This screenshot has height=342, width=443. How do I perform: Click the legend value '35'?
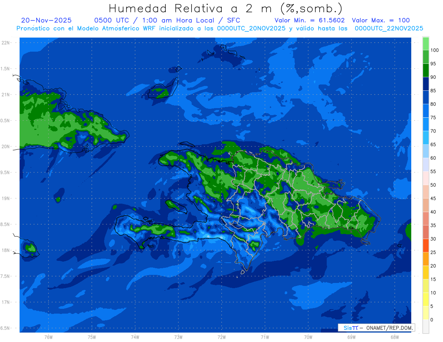tap(433, 225)
